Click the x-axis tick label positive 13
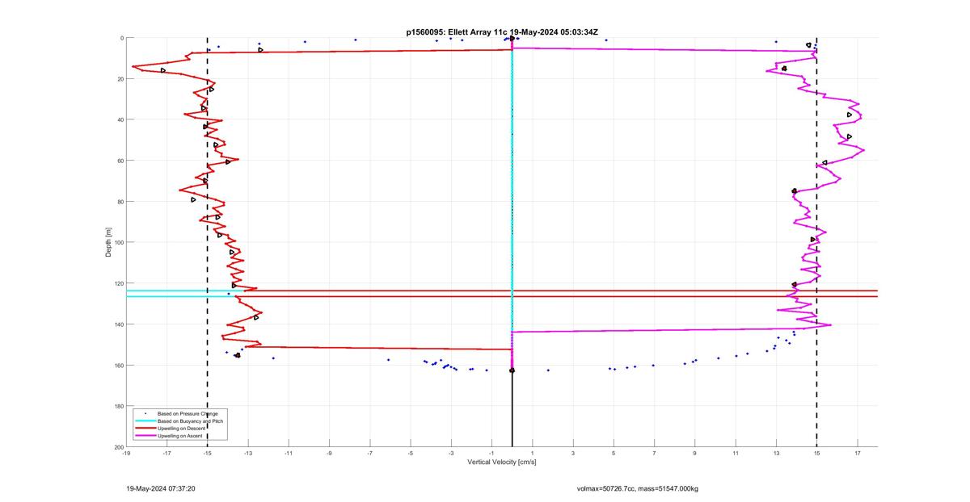 pyautogui.click(x=776, y=454)
